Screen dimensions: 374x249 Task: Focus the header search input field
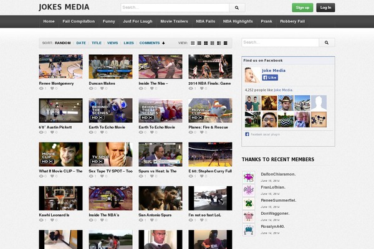coord(175,7)
